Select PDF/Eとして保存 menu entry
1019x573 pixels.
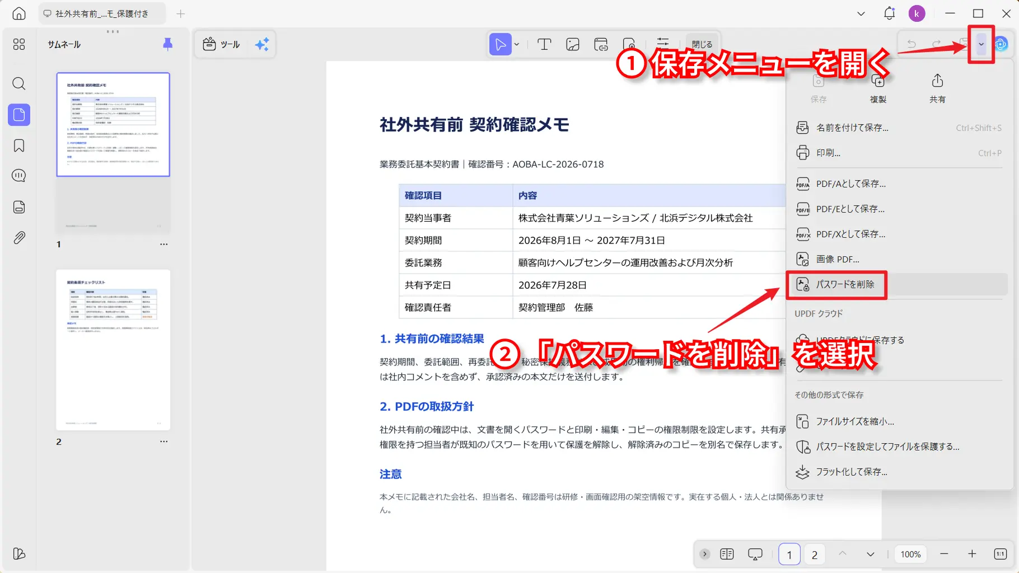click(x=899, y=209)
